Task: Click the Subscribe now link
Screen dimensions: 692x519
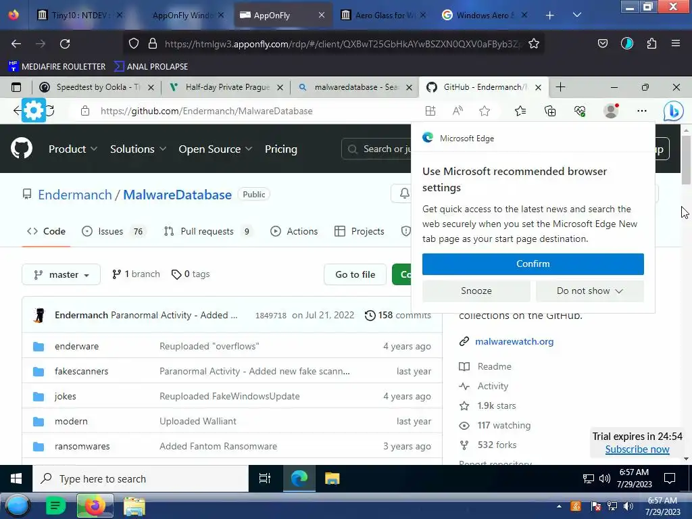Action: pos(637,449)
